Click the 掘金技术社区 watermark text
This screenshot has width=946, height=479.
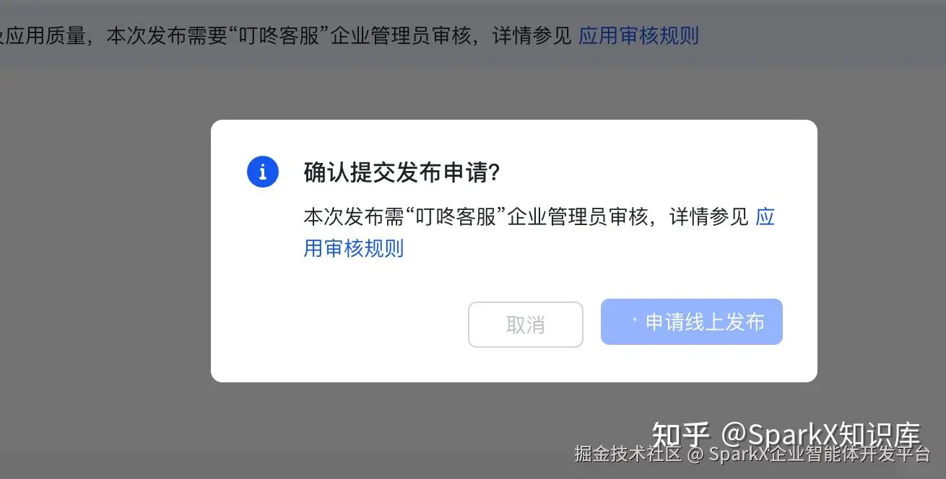(x=628, y=454)
